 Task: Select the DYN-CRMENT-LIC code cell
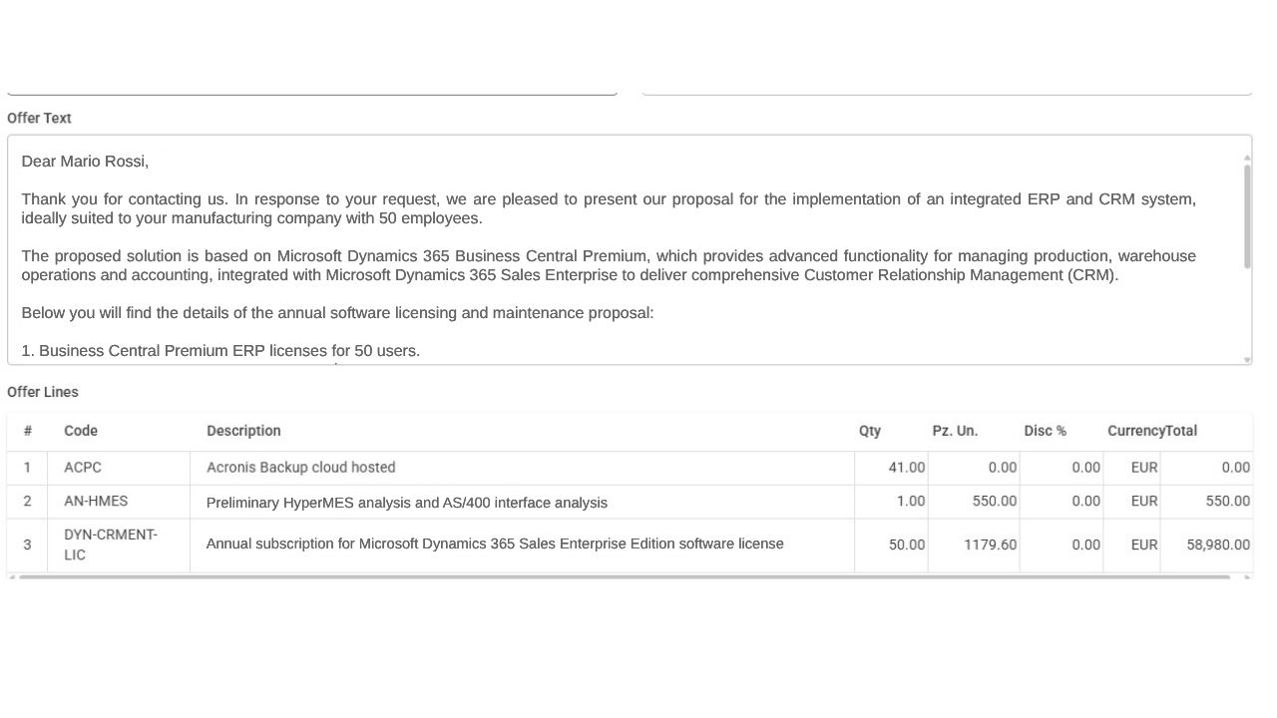119,545
